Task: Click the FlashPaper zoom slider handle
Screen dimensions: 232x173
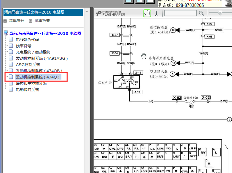Action: (220, 13)
